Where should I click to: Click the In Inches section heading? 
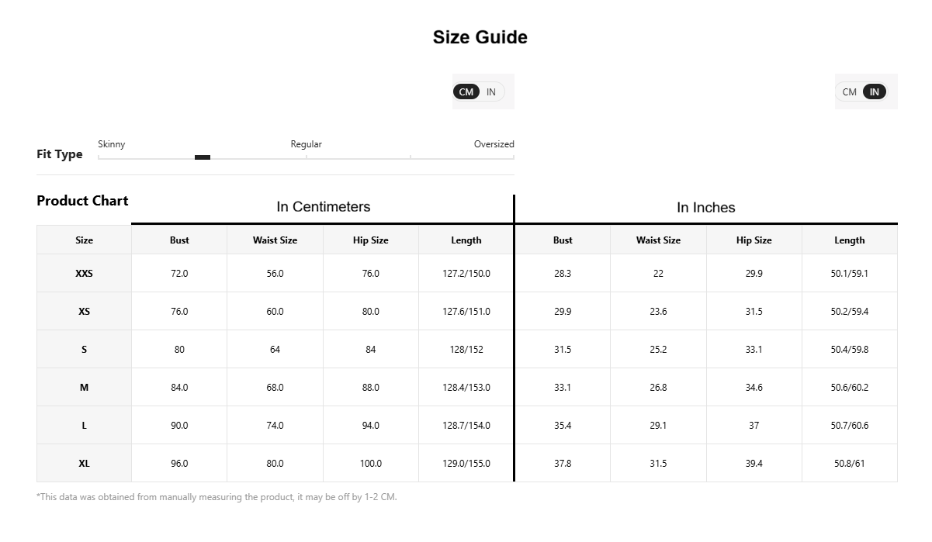pyautogui.click(x=706, y=208)
